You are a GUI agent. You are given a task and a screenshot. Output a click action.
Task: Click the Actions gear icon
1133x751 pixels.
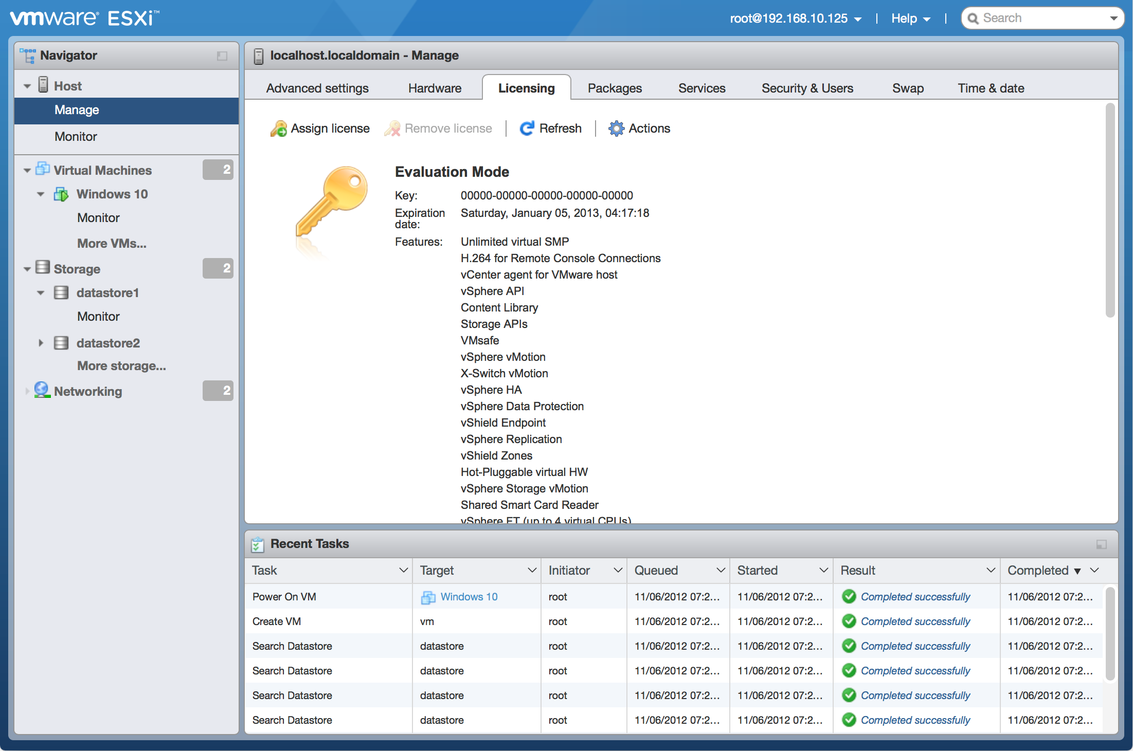616,129
